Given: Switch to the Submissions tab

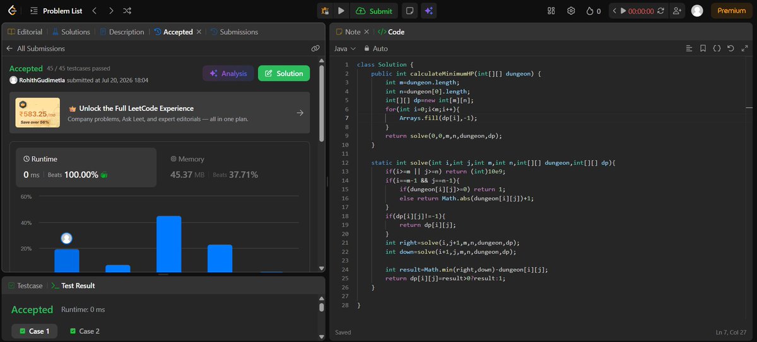Looking at the screenshot, I should pyautogui.click(x=234, y=31).
